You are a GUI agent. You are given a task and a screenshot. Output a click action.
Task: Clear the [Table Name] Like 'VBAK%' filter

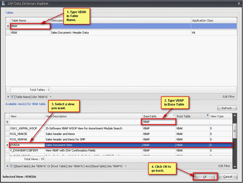coord(8,97)
